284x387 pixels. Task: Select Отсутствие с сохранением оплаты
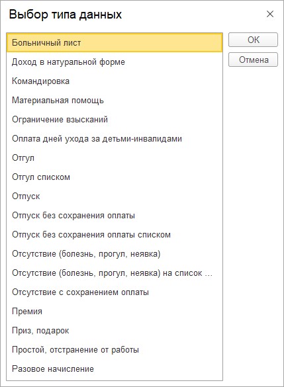click(115, 292)
